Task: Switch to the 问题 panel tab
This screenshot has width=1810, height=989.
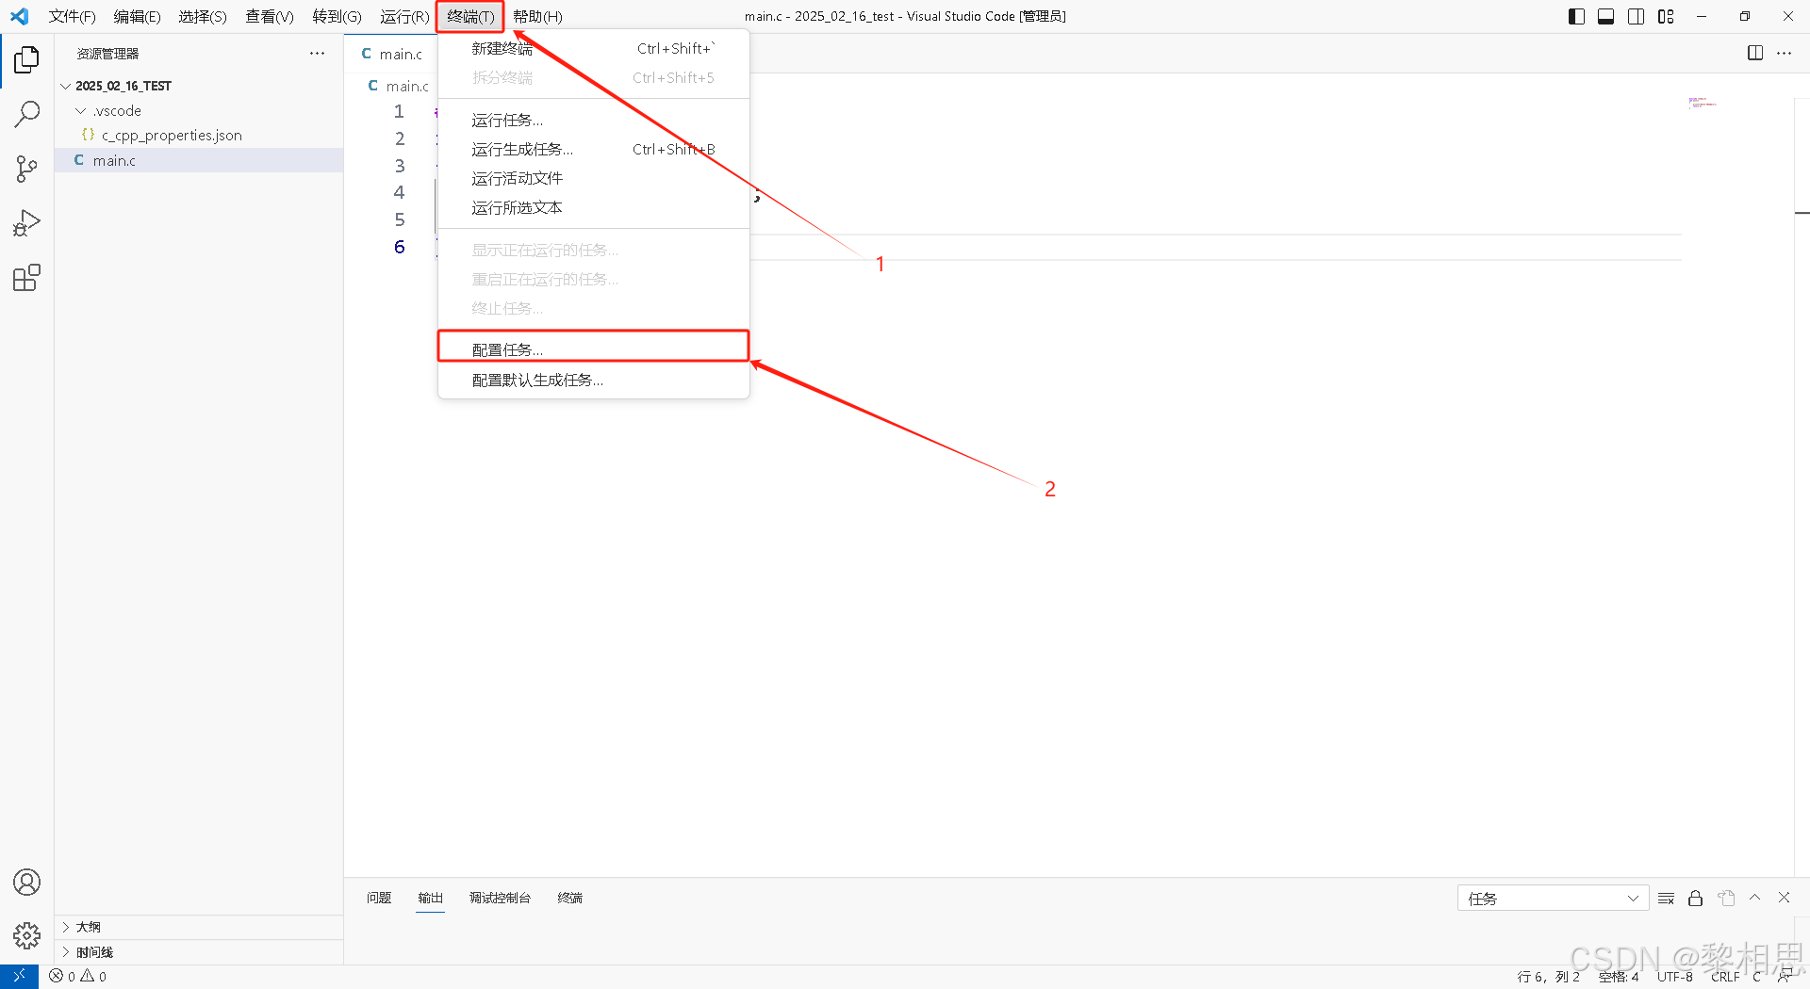Action: 379,899
